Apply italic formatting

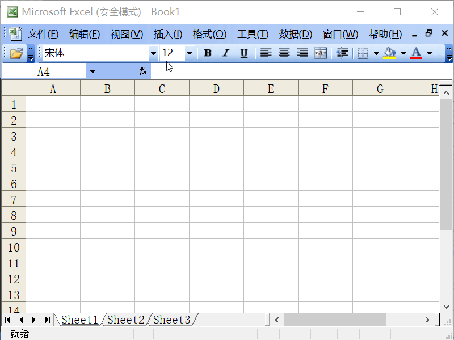(x=225, y=53)
